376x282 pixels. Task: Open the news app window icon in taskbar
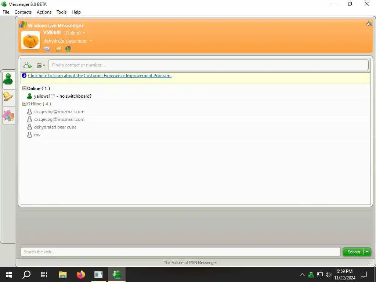98,275
